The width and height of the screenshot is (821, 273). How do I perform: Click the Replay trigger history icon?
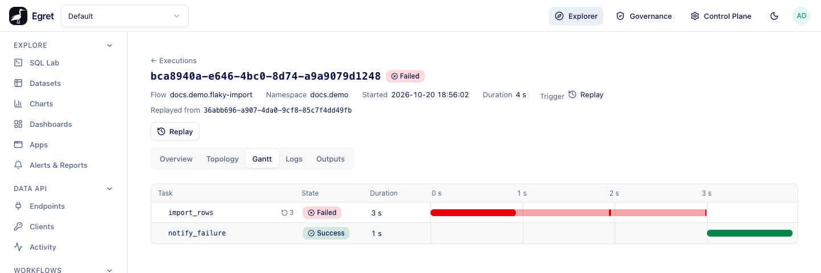(x=572, y=95)
